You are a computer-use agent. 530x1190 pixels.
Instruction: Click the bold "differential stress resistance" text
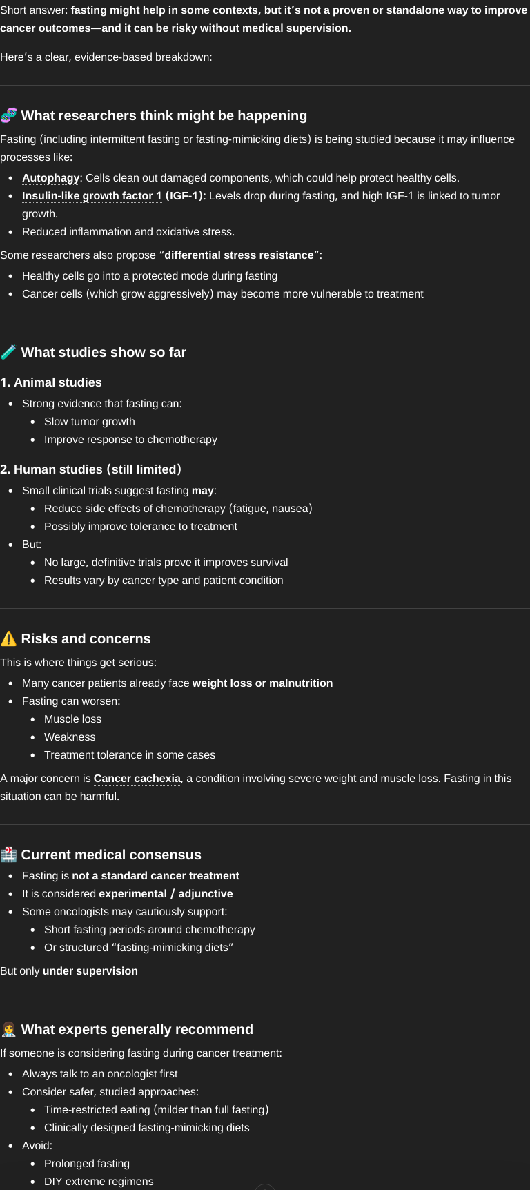click(239, 255)
